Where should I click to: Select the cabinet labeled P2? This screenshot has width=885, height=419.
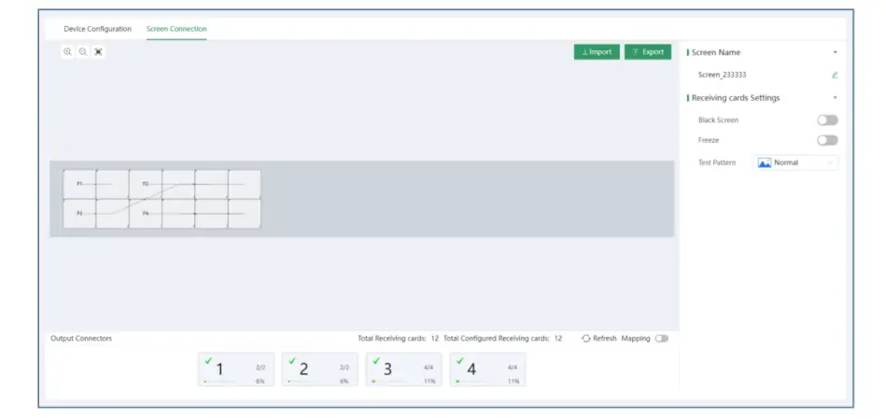click(x=145, y=184)
